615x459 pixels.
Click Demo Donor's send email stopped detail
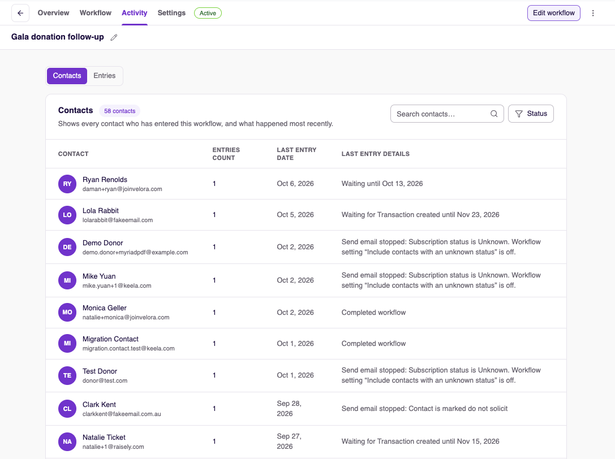(x=441, y=247)
